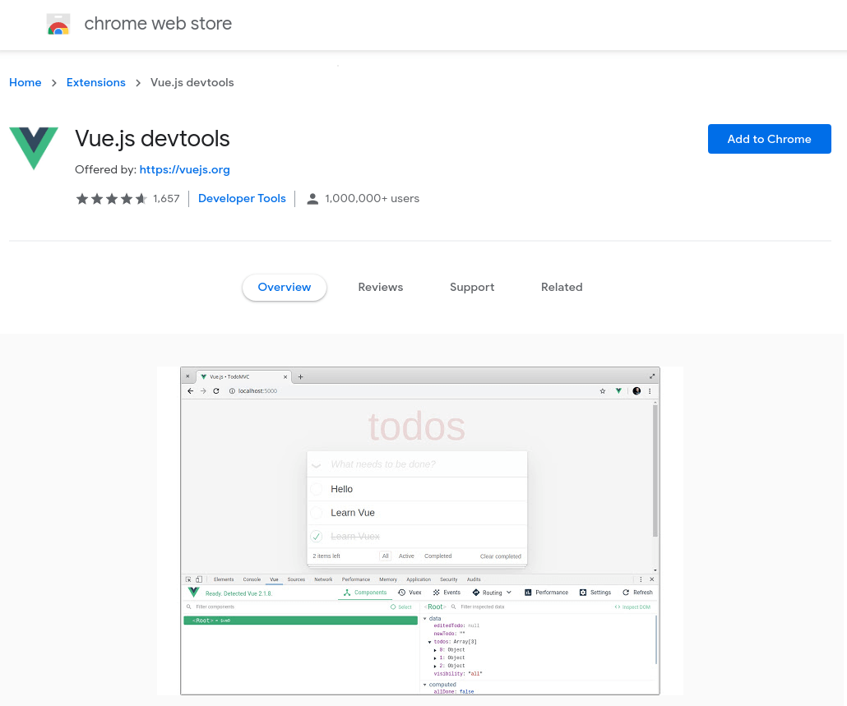Click the Add to Chrome button

tap(769, 139)
